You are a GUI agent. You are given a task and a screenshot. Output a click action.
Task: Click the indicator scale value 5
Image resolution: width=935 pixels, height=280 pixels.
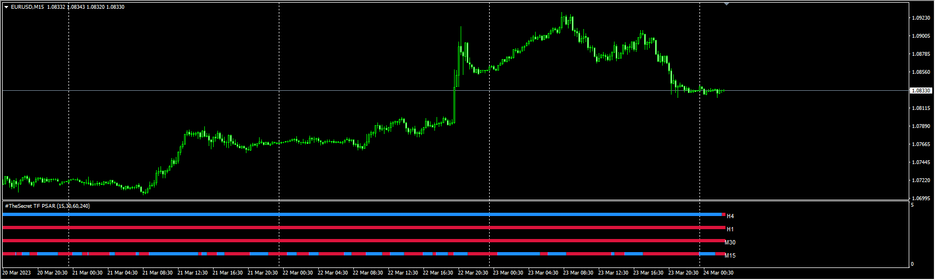(x=912, y=205)
